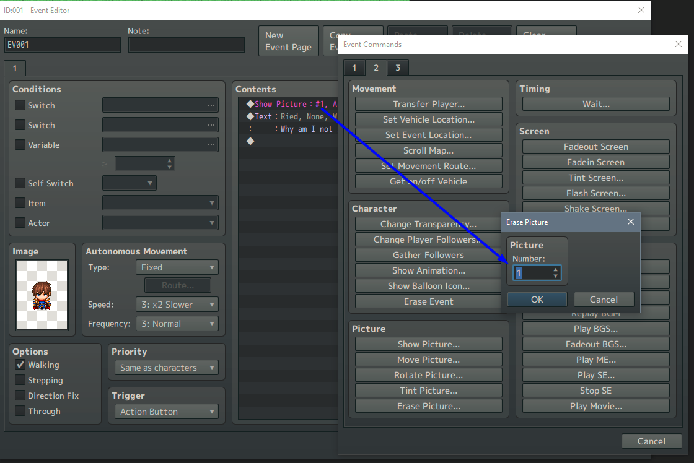Choose the Fadeout Screen command
Image resolution: width=694 pixels, height=463 pixels.
click(595, 147)
